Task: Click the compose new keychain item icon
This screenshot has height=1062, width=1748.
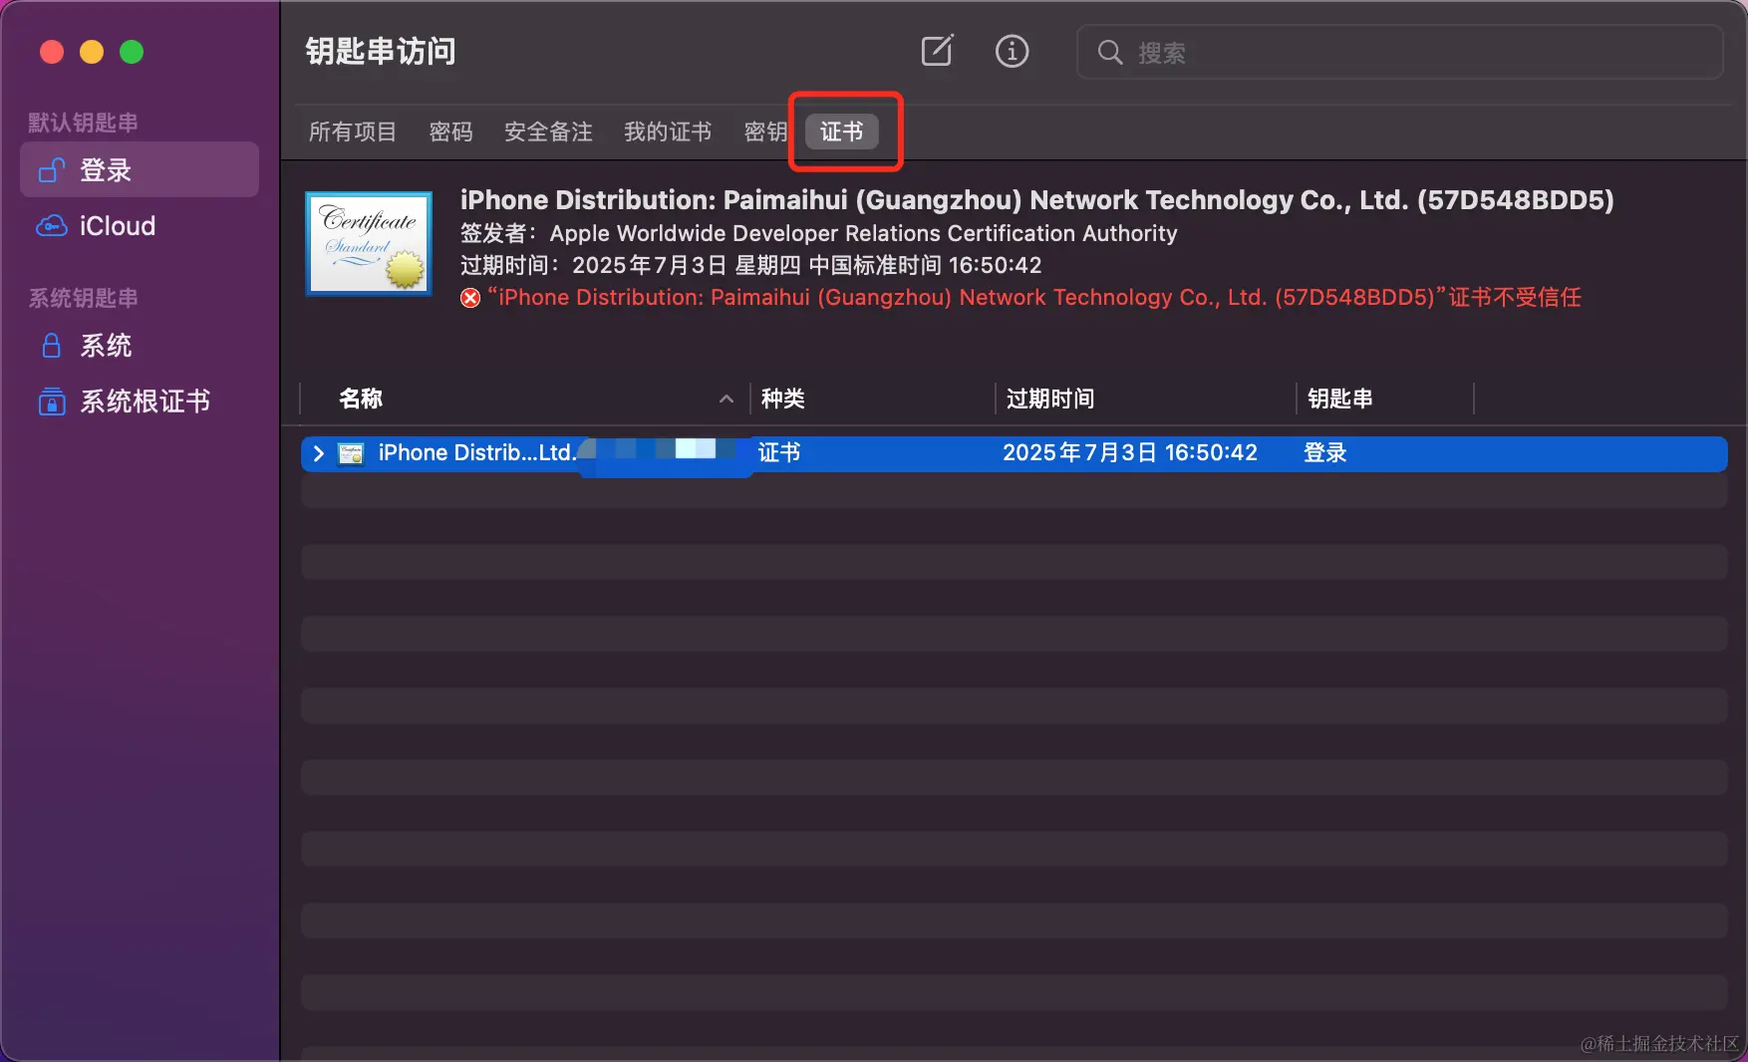Action: coord(937,51)
